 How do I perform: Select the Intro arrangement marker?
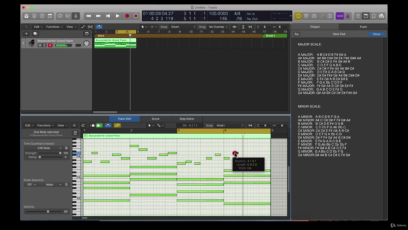click(x=178, y=36)
